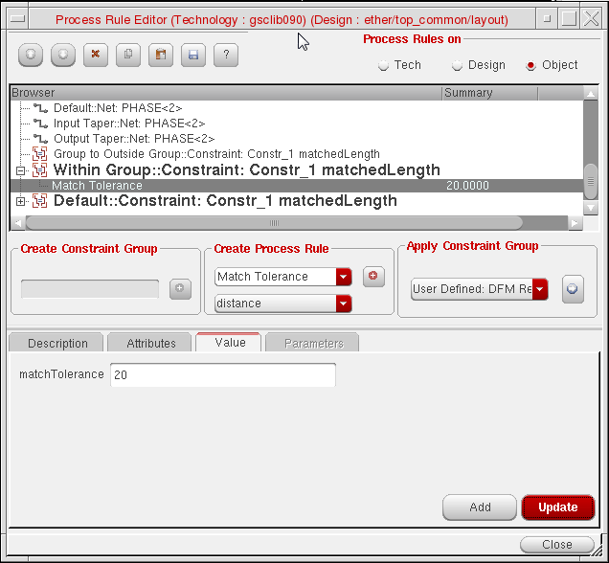Click the move up arrow toolbar icon
The width and height of the screenshot is (609, 563).
coord(31,56)
